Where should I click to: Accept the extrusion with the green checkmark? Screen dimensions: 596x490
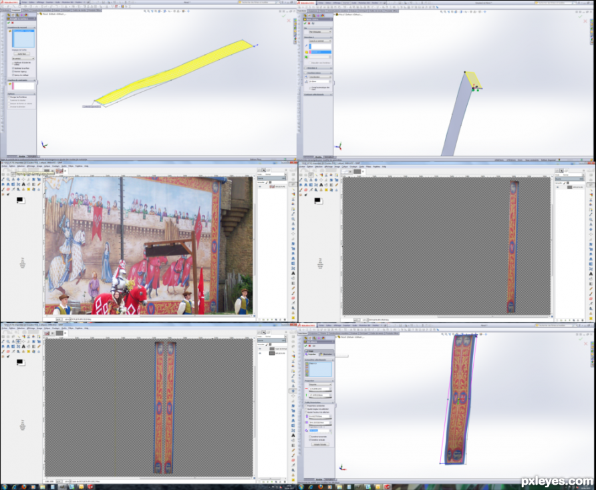pyautogui.click(x=305, y=23)
